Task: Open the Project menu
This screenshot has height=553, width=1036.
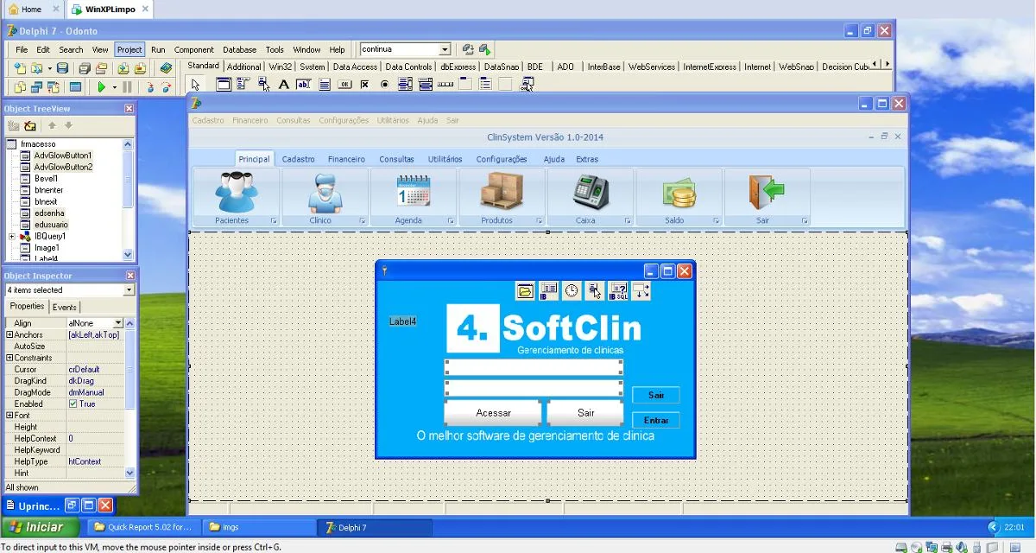Action: pos(129,49)
